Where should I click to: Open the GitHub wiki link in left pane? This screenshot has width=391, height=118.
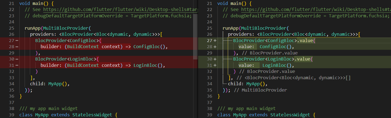[x=121, y=10]
